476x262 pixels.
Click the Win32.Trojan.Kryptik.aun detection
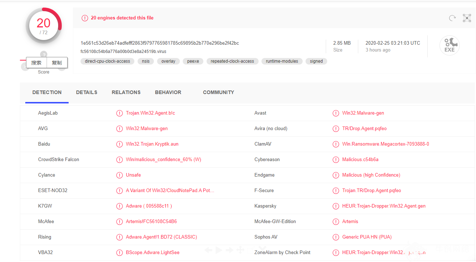(x=152, y=144)
